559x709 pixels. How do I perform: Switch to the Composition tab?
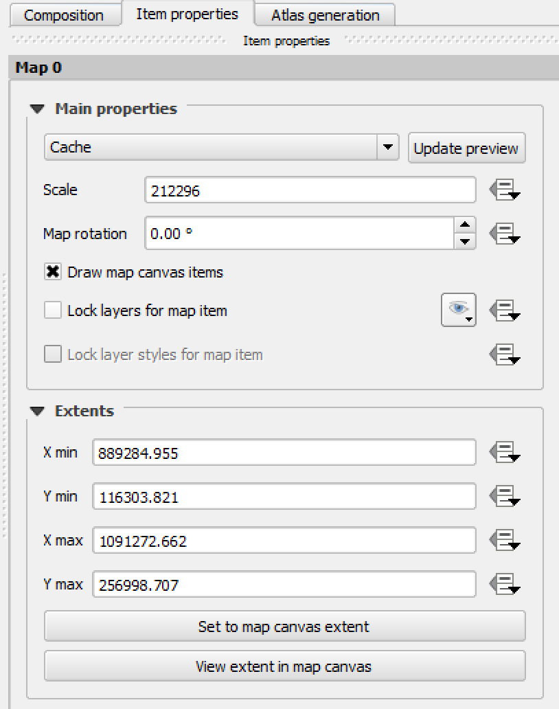click(x=65, y=14)
